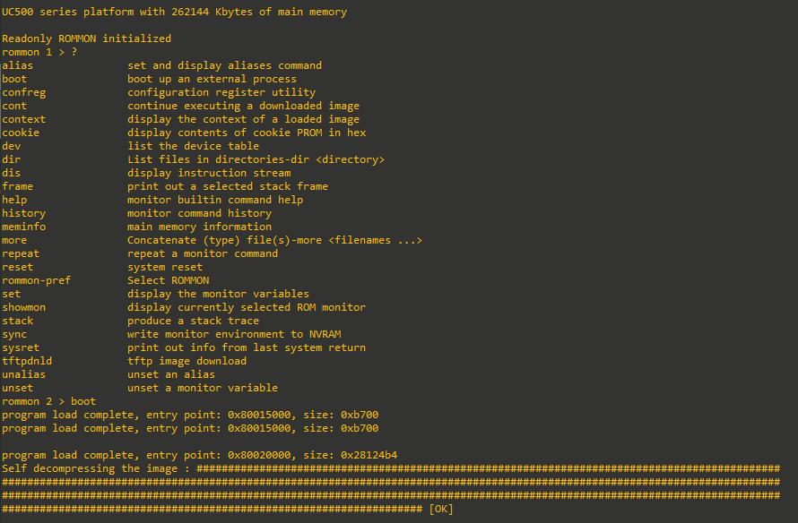Image resolution: width=798 pixels, height=523 pixels.
Task: Click the 'Self decompressing the image' text
Action: (90, 468)
